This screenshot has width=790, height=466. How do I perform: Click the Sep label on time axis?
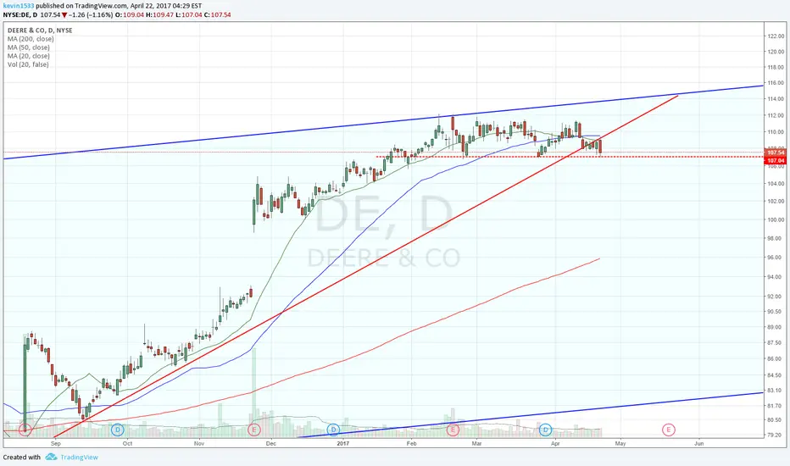click(x=55, y=444)
